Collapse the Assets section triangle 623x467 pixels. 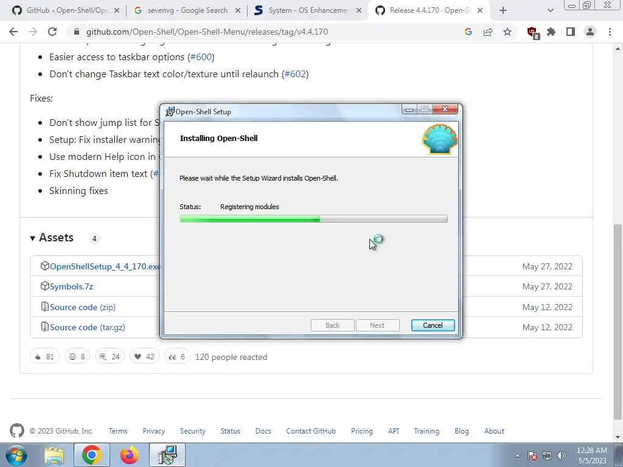click(33, 238)
